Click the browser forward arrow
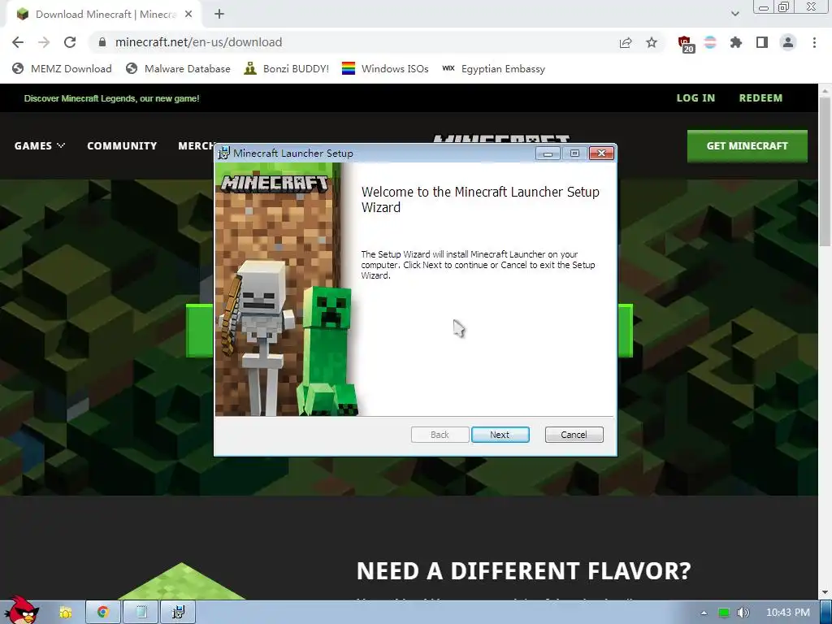832x624 pixels. 44,42
